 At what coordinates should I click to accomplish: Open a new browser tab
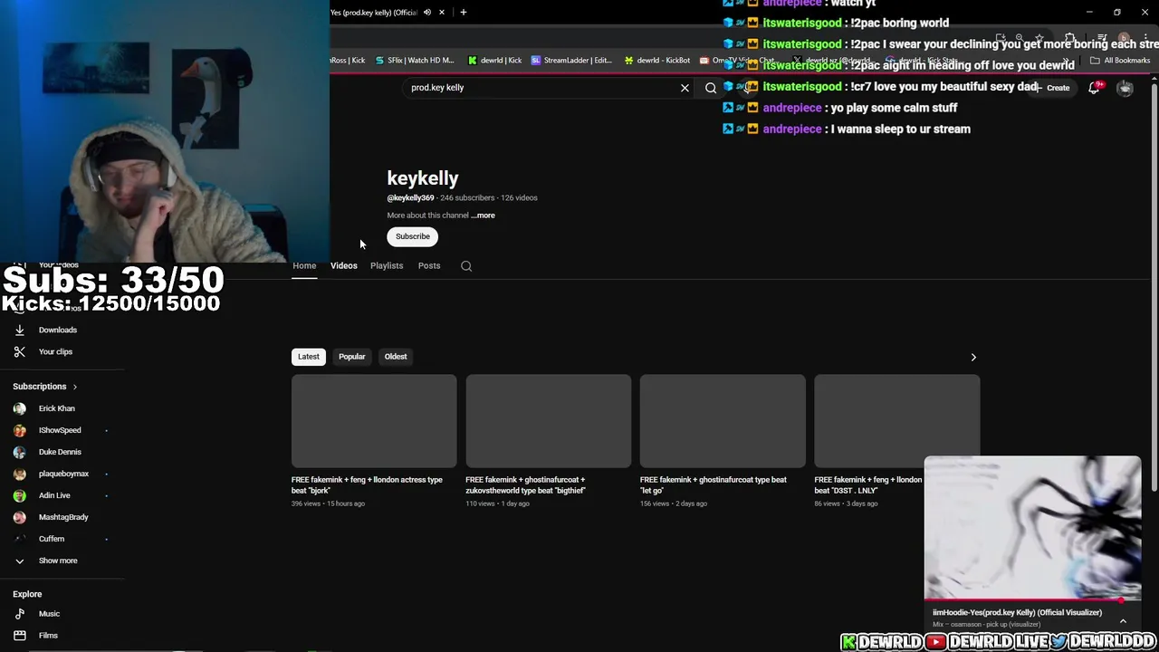pyautogui.click(x=463, y=13)
